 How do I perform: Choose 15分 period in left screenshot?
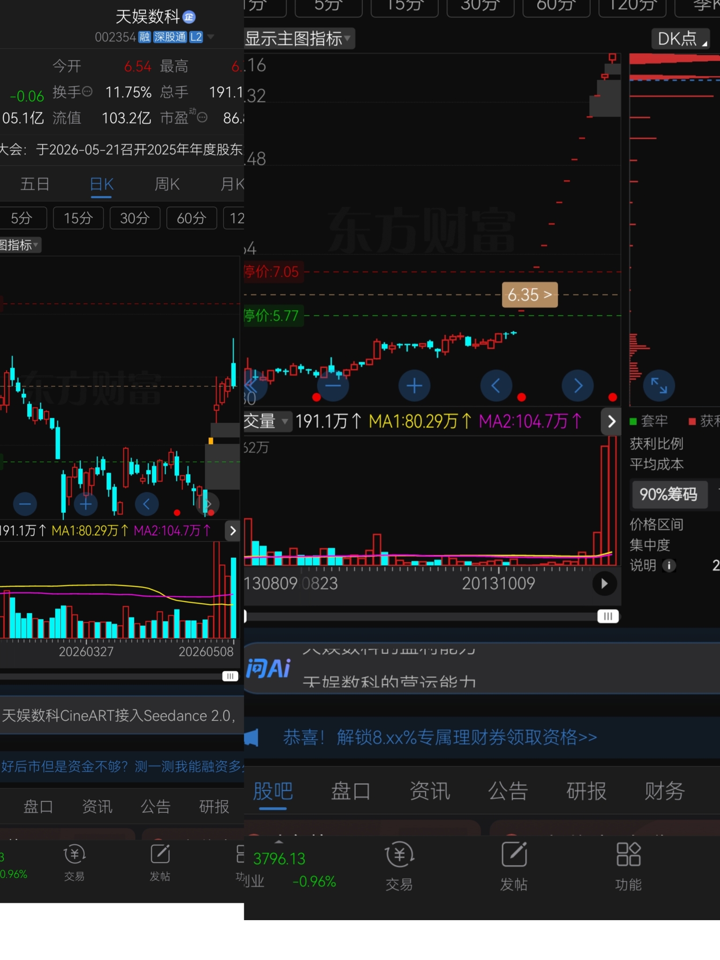78,218
